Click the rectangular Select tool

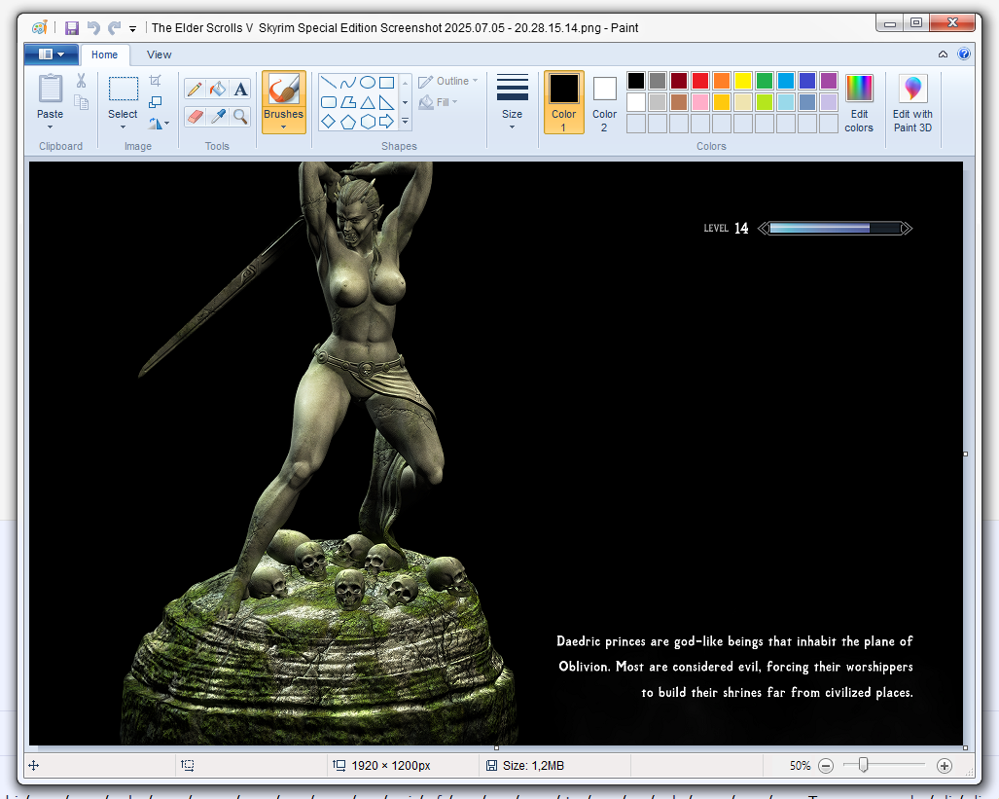point(123,90)
